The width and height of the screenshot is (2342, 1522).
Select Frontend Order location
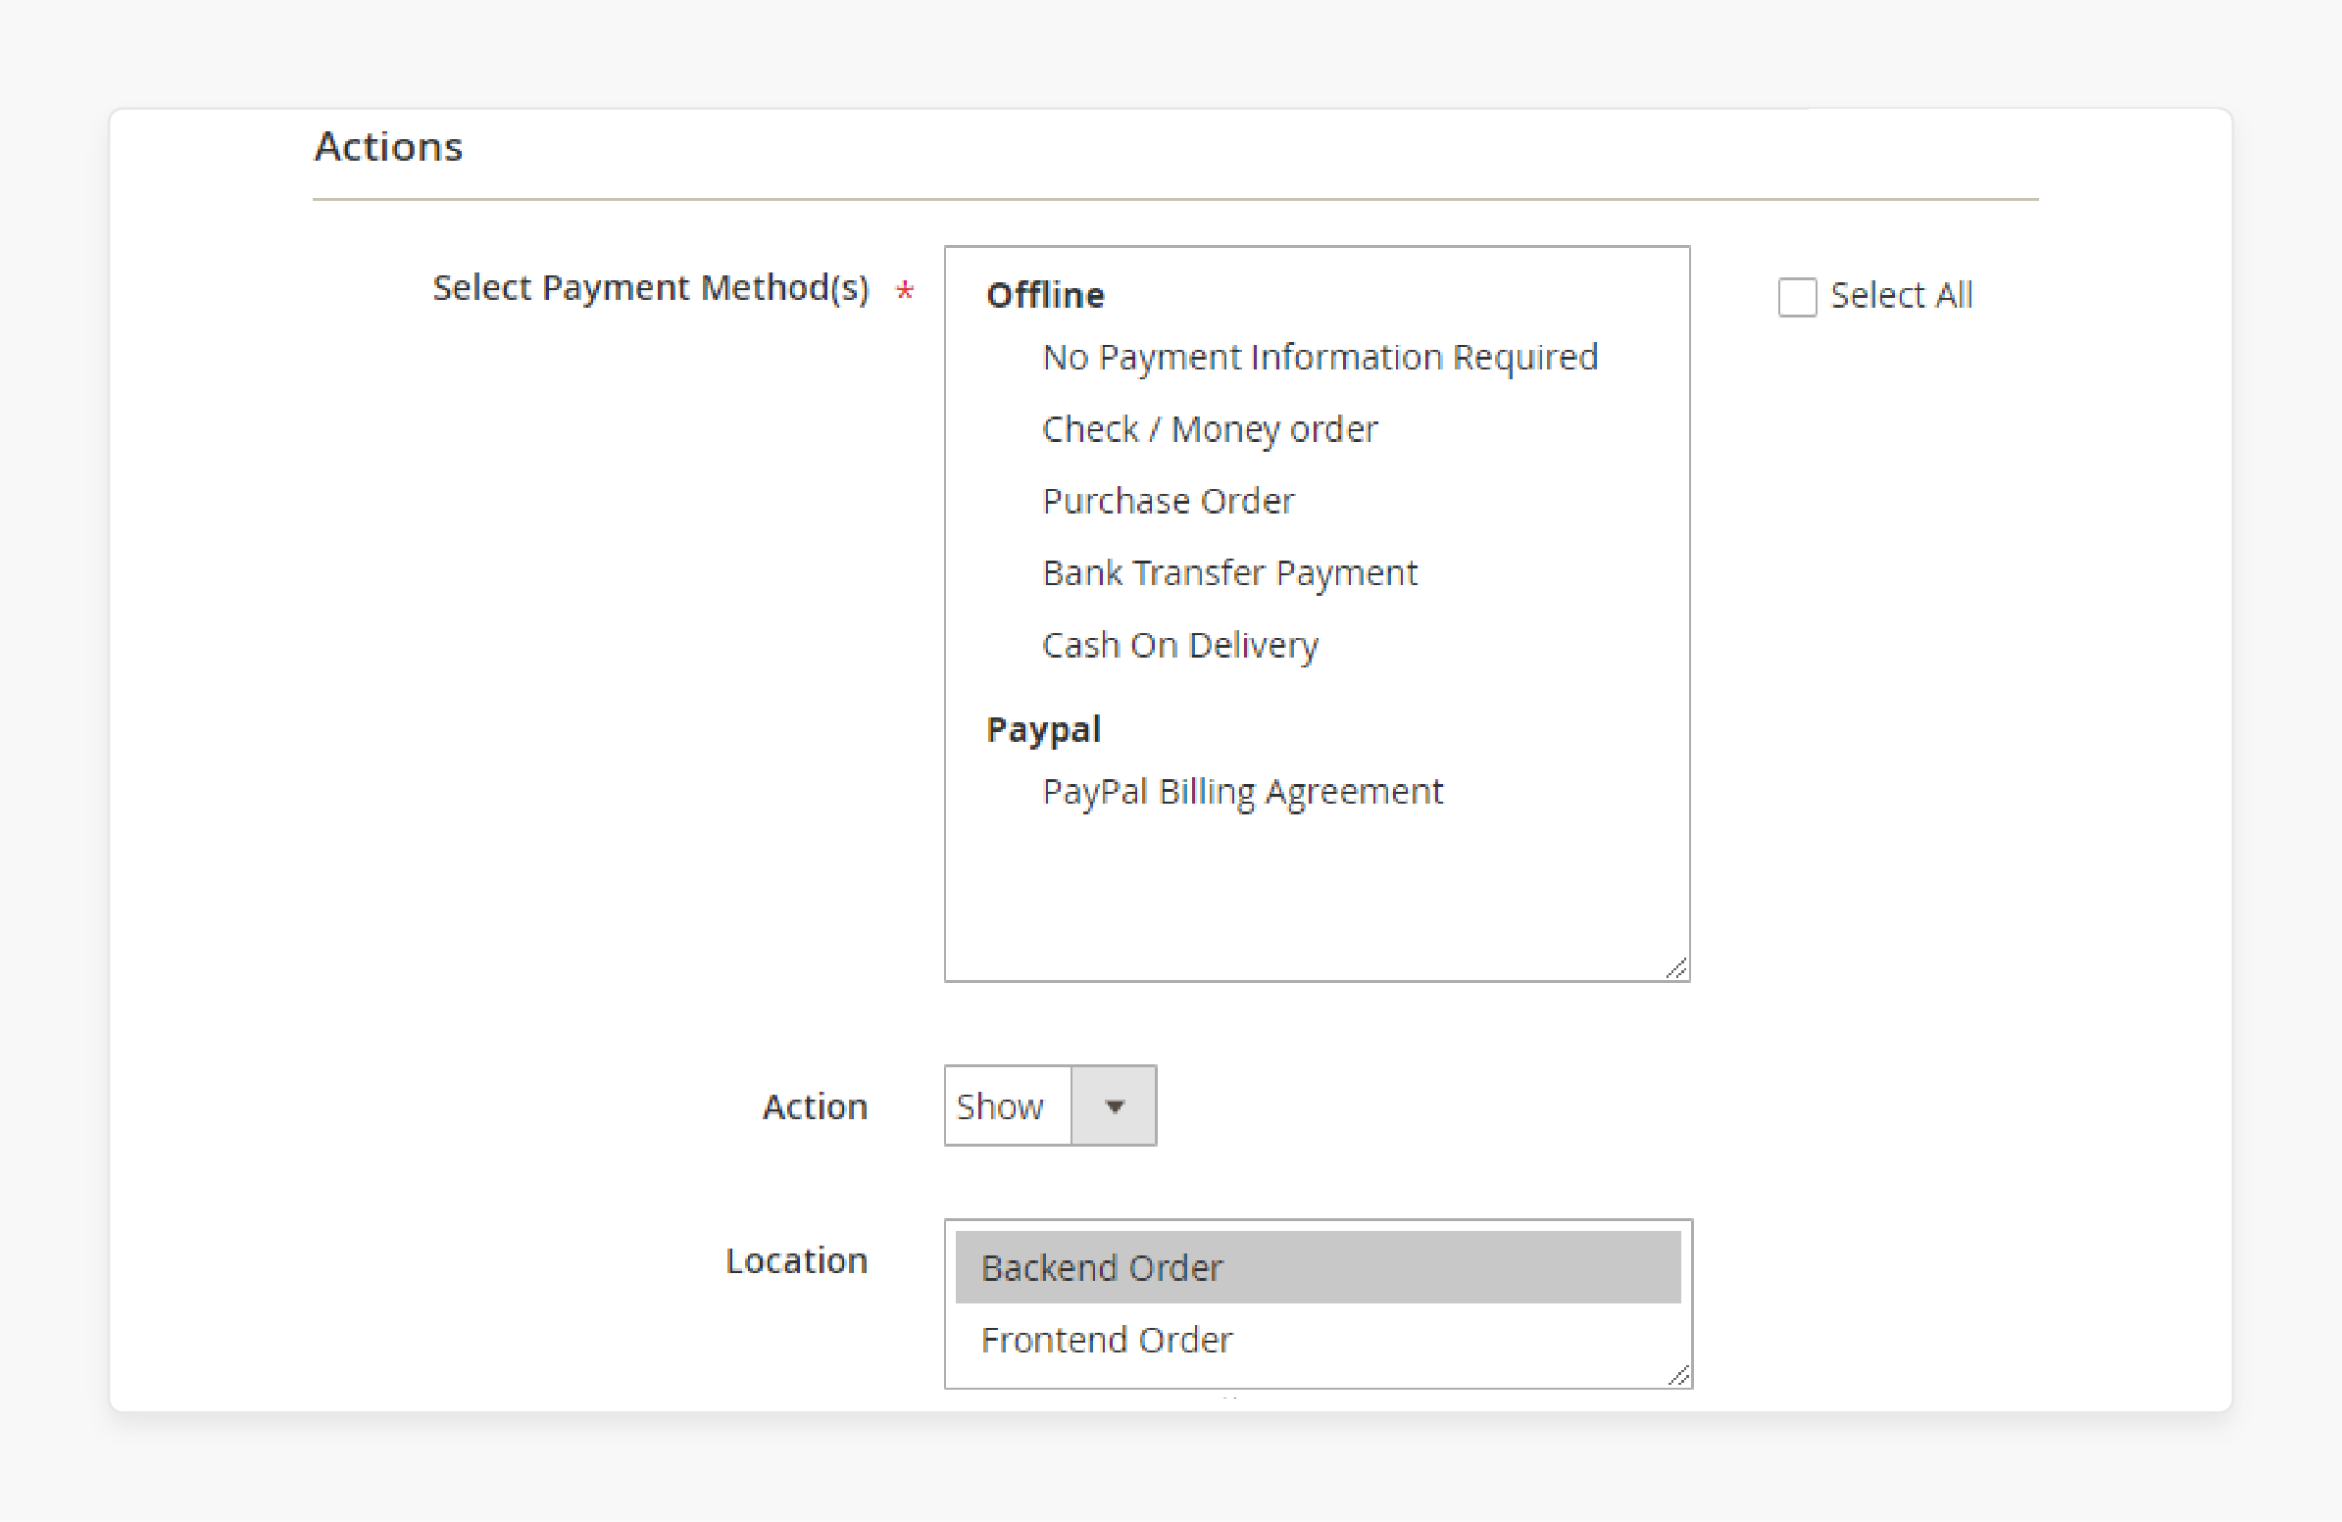coord(1318,1340)
